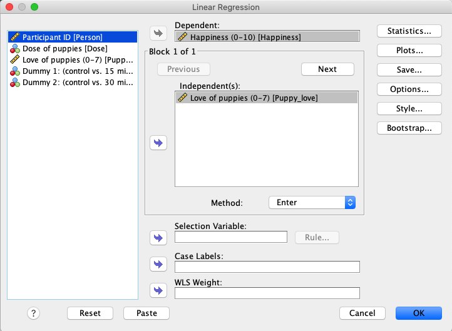Select Dummy 1: (control vs. 15 mi... variable
Screen dimensions: 452x331
[x=73, y=71]
